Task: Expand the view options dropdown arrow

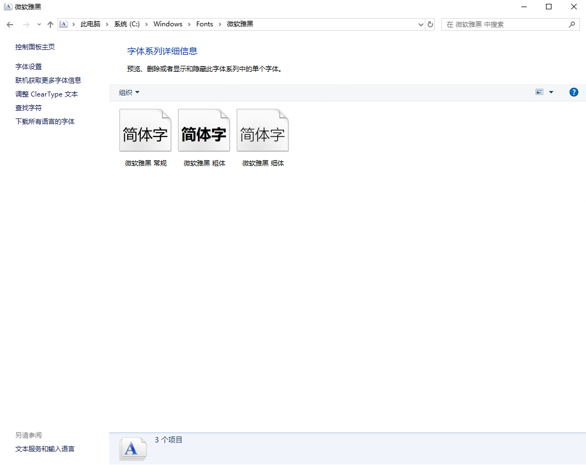Action: point(551,92)
